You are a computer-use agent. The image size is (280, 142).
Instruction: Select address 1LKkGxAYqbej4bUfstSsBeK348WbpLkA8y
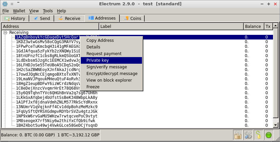(x=57, y=98)
